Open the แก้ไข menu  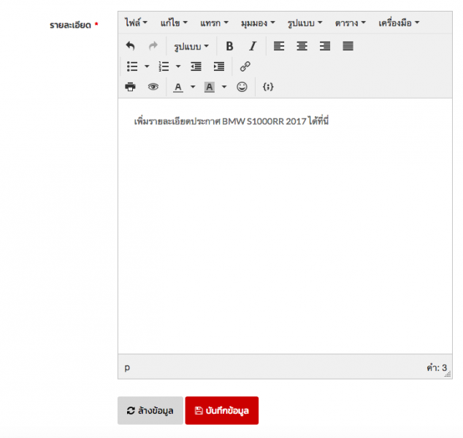[x=174, y=23]
